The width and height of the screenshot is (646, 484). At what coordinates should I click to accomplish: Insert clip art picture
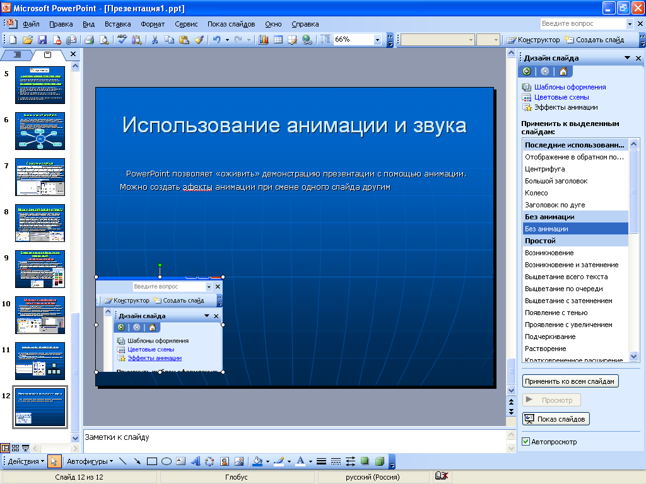(225, 461)
